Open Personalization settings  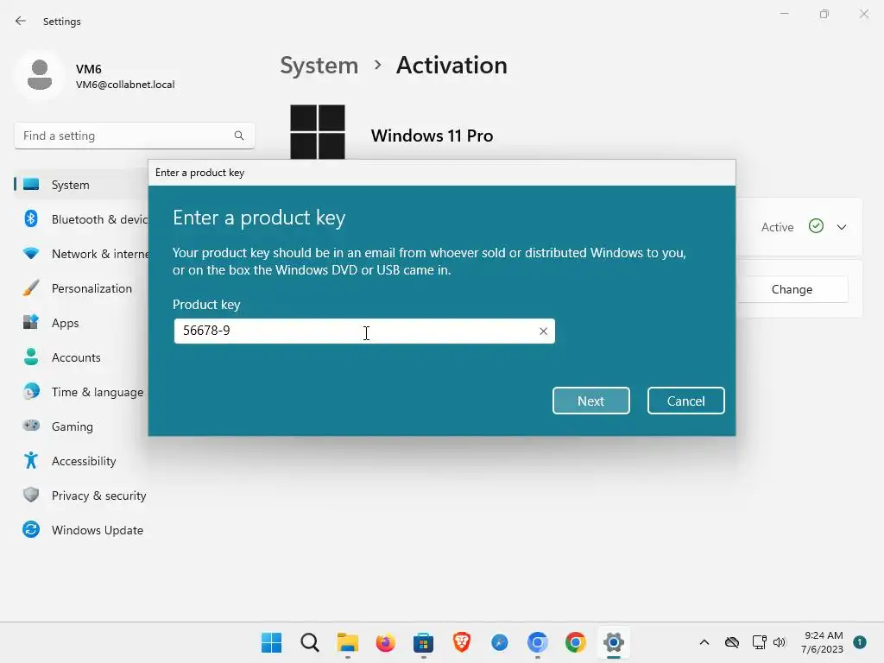click(x=82, y=288)
